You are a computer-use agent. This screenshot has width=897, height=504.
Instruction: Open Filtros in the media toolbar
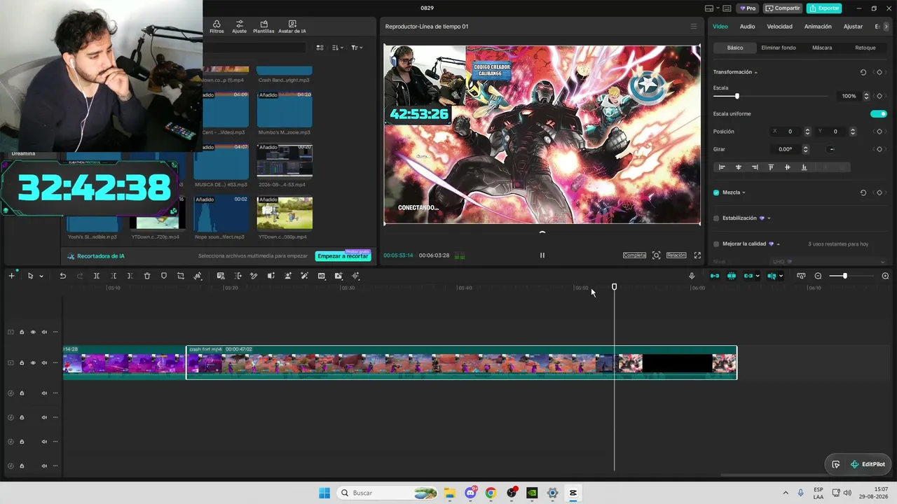[217, 27]
